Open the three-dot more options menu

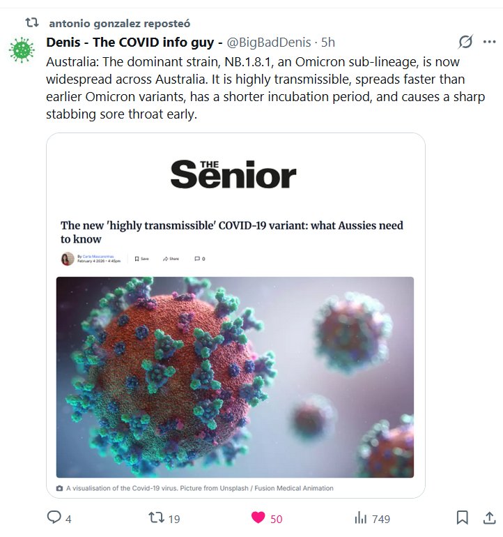[x=489, y=42]
